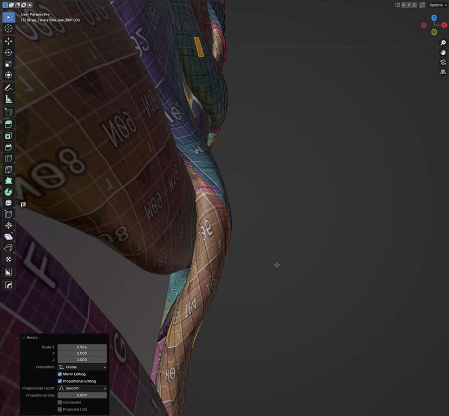
Task: Open the Orientation Global dropdown
Action: coord(82,367)
